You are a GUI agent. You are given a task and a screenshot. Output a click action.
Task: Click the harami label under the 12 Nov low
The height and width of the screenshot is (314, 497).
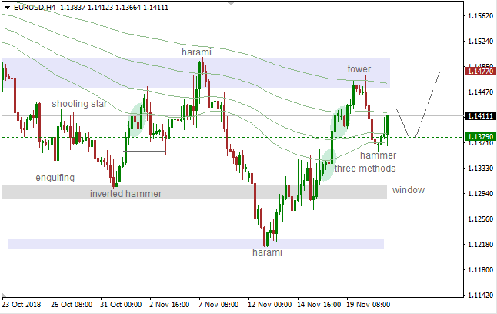coord(269,252)
